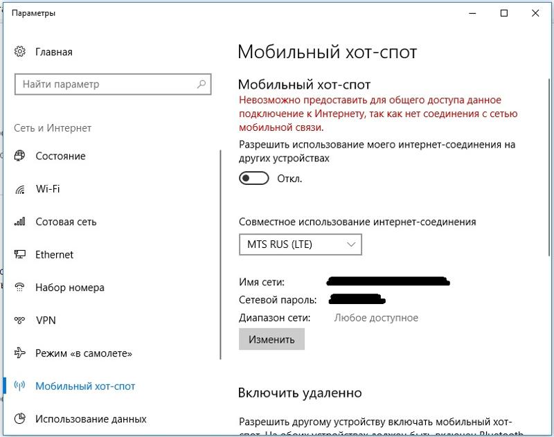
Task: Click the Home gear icon
Action: pyautogui.click(x=20, y=52)
